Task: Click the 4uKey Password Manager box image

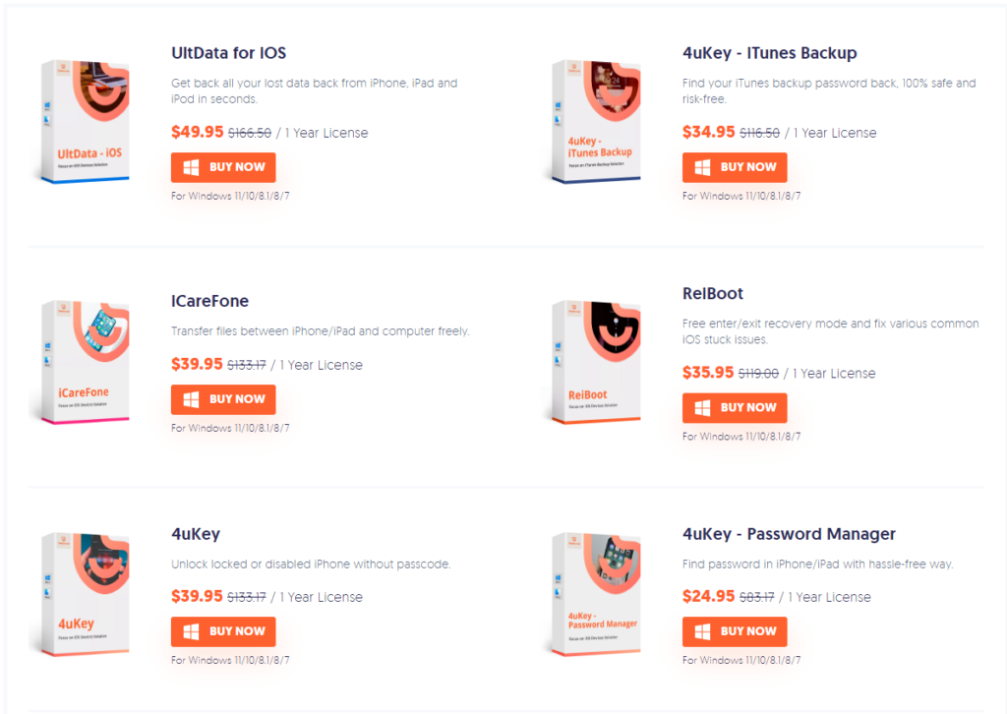Action: [597, 594]
